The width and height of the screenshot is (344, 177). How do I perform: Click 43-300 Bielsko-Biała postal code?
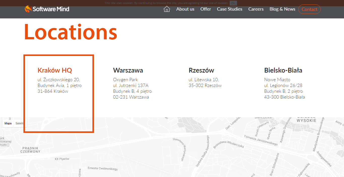pos(285,97)
